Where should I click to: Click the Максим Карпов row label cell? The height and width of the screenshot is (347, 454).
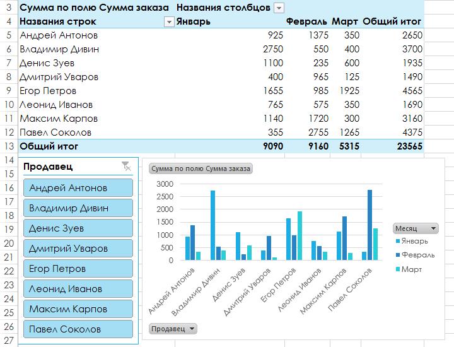click(96, 119)
